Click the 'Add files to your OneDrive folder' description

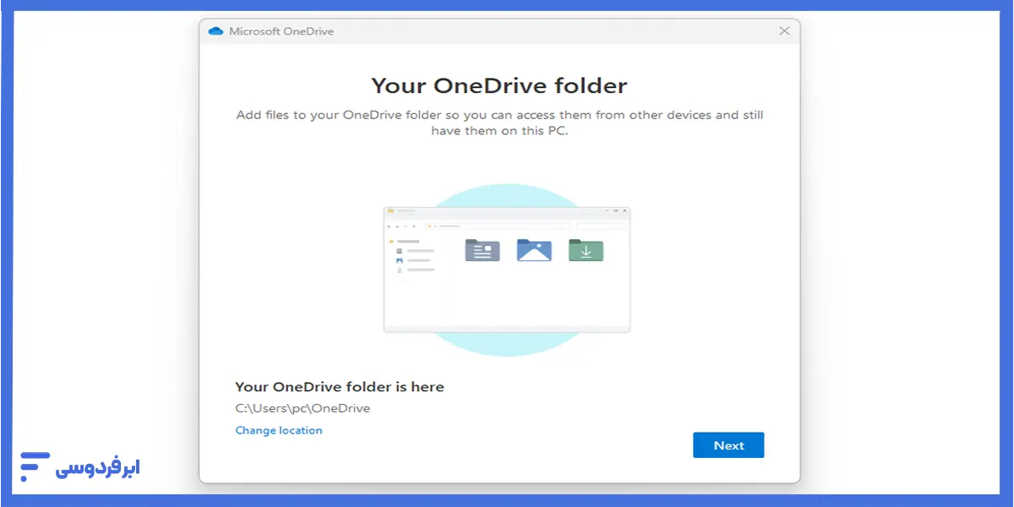pos(499,123)
